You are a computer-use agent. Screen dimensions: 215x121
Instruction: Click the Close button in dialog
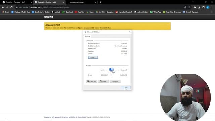coord(126,87)
